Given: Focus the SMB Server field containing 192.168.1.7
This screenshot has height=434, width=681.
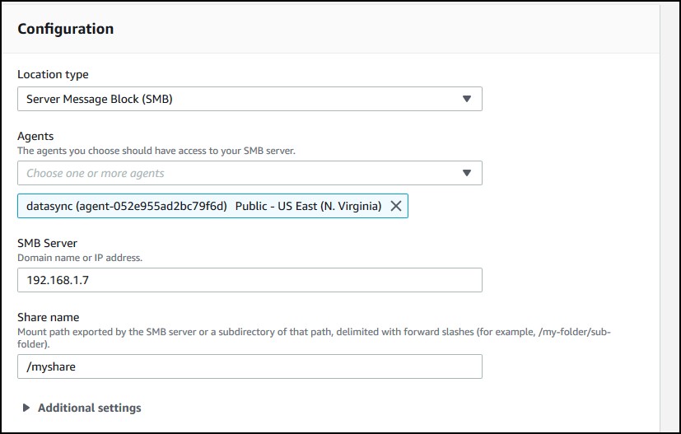Looking at the screenshot, I should (x=250, y=280).
